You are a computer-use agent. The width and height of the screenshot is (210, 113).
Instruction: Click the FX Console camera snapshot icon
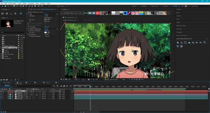(x=2, y=14)
